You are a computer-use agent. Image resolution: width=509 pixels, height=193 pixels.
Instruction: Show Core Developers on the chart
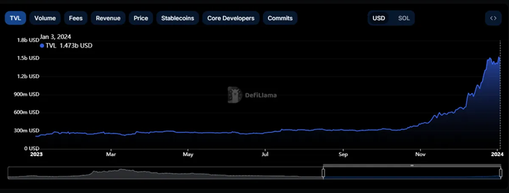[x=231, y=18]
